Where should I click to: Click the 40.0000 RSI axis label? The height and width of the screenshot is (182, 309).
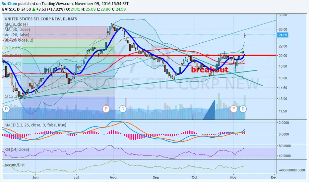[x=284, y=156]
